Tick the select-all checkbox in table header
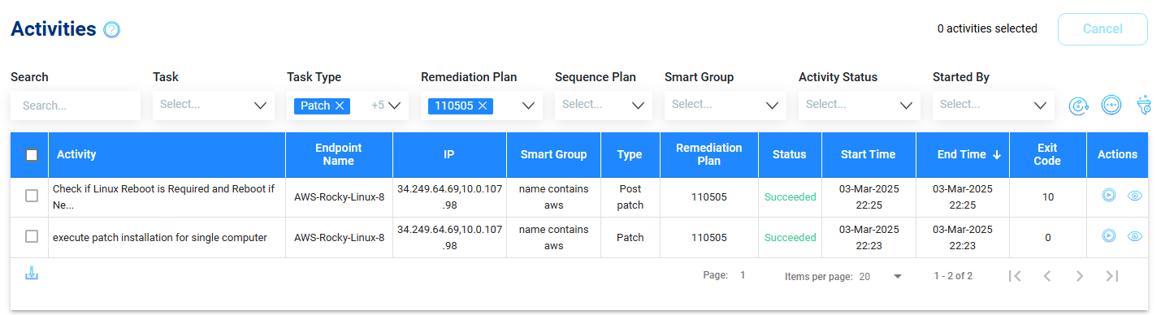 coord(32,155)
